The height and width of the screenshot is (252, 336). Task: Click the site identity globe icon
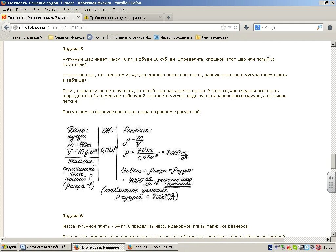[15, 27]
